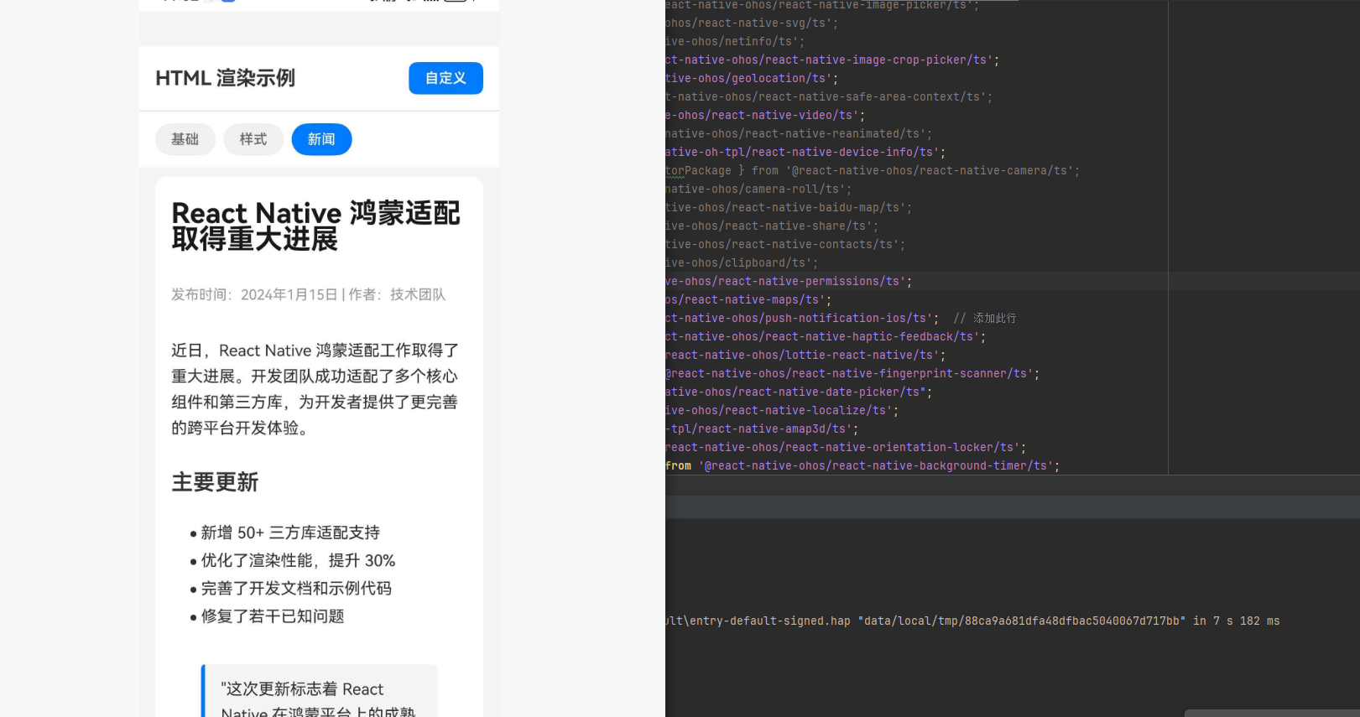This screenshot has height=717, width=1360.
Task: Click the react-native-permissions/ts import line
Action: click(788, 281)
